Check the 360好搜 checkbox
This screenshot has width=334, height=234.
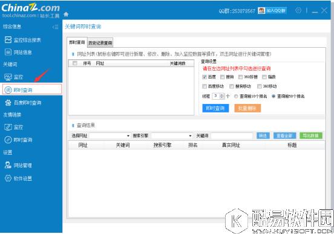240,77
